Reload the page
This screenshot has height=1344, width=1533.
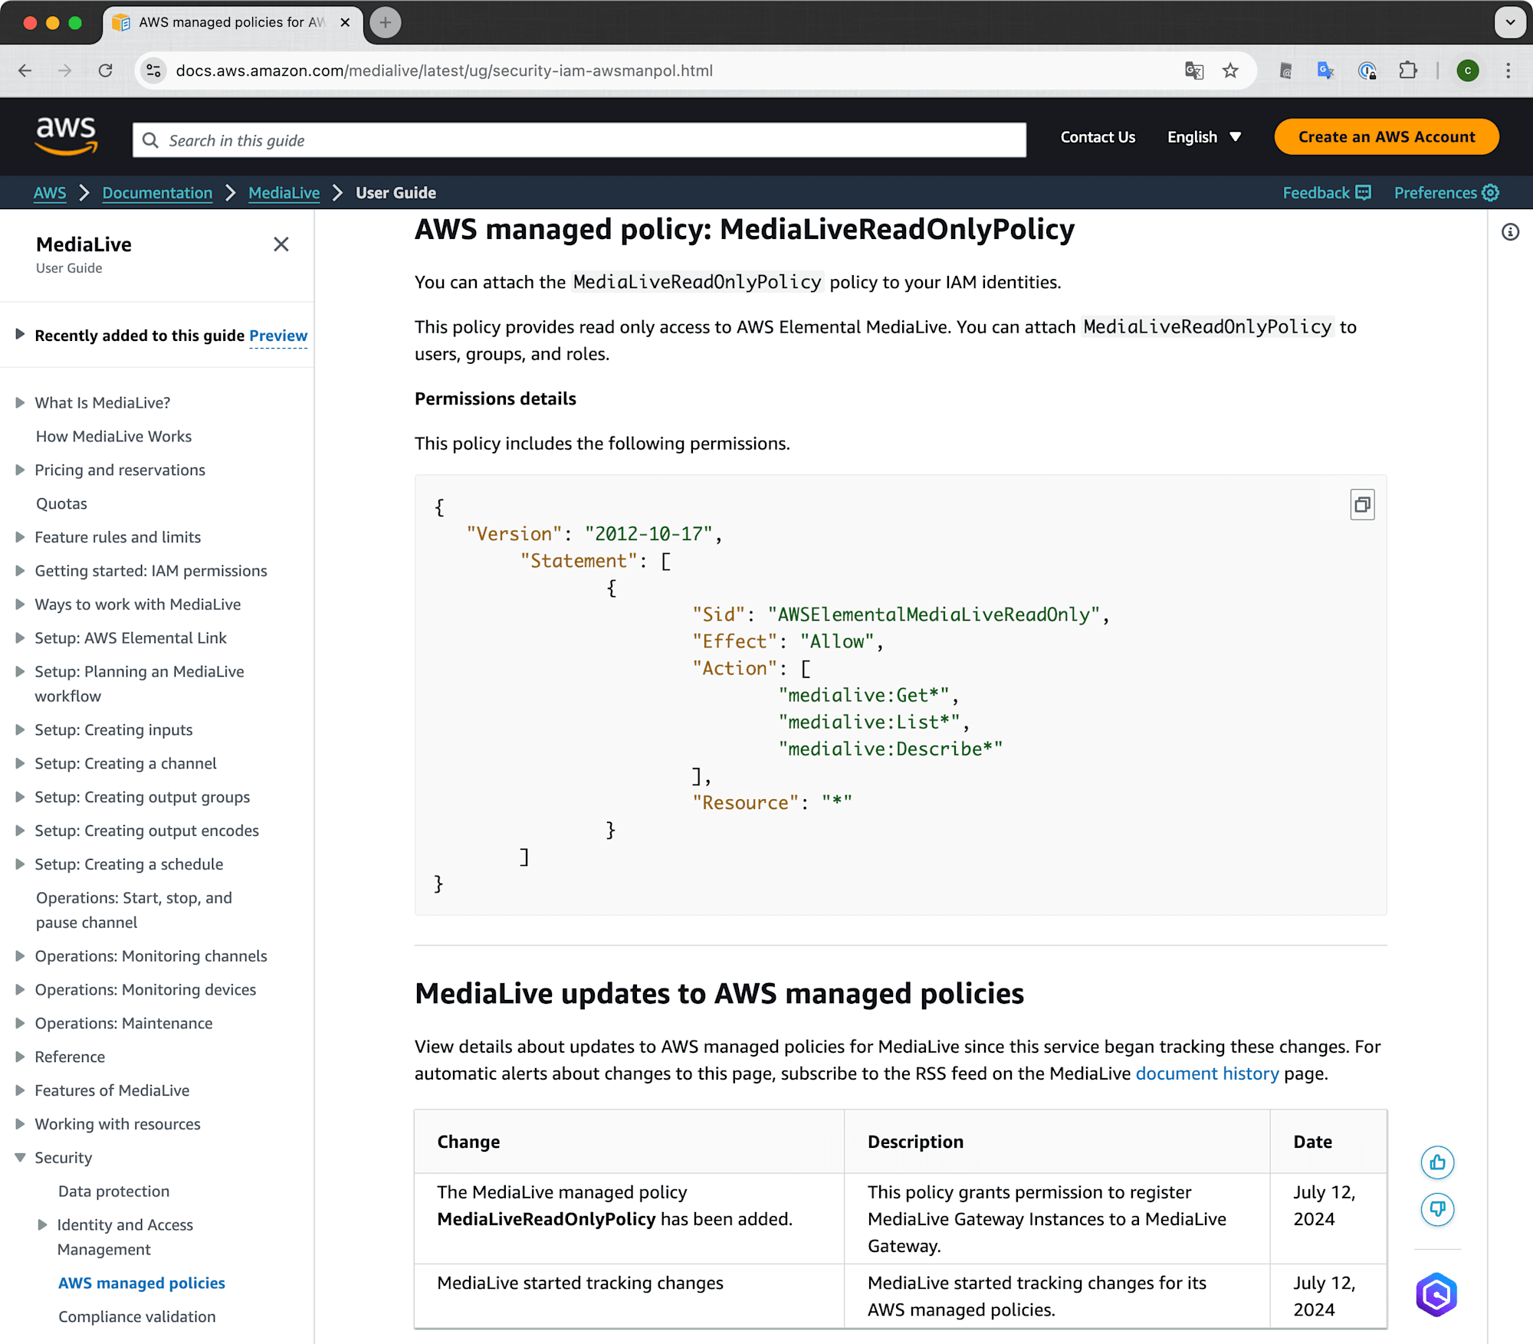(x=106, y=70)
